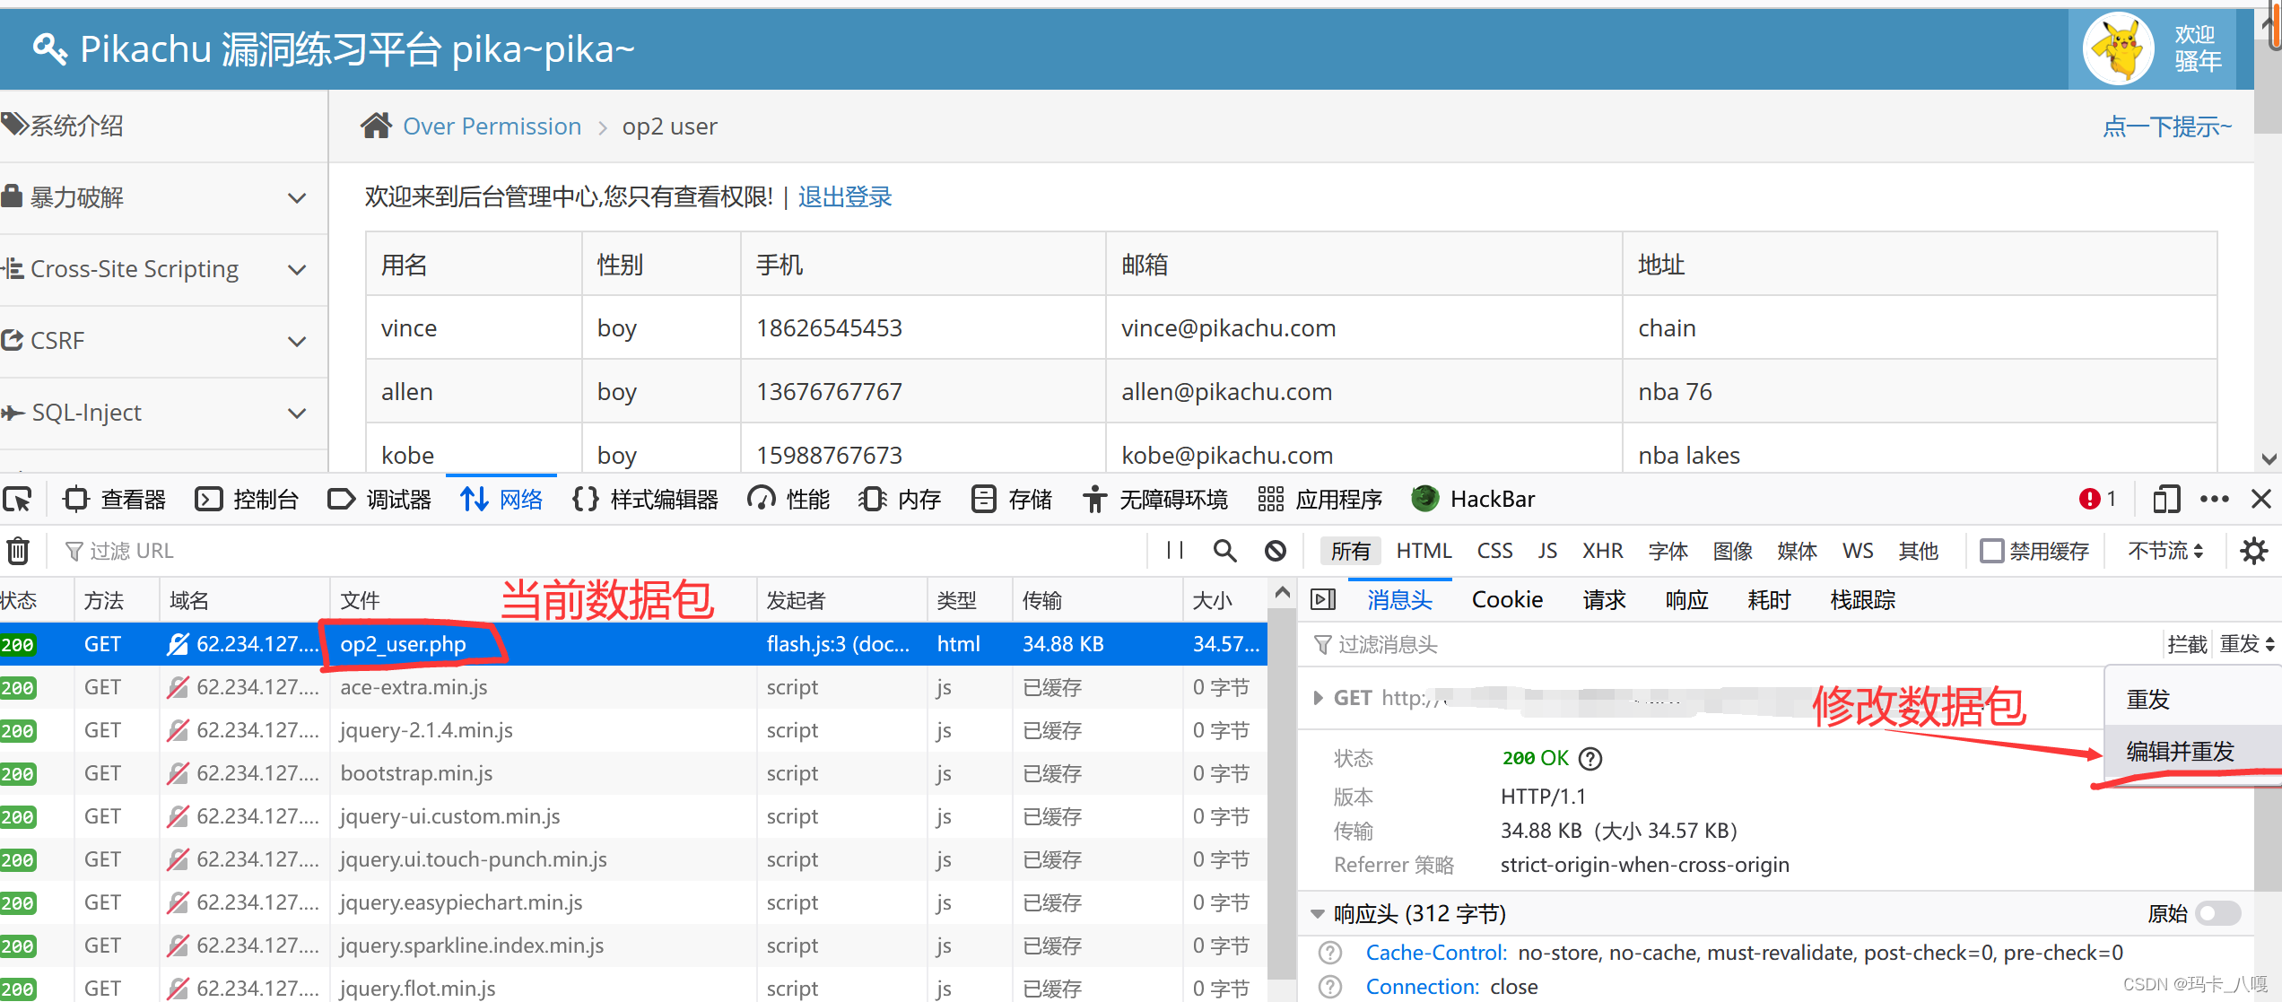The height and width of the screenshot is (1002, 2282).
Task: Click the 退出登录 link
Action: (844, 197)
